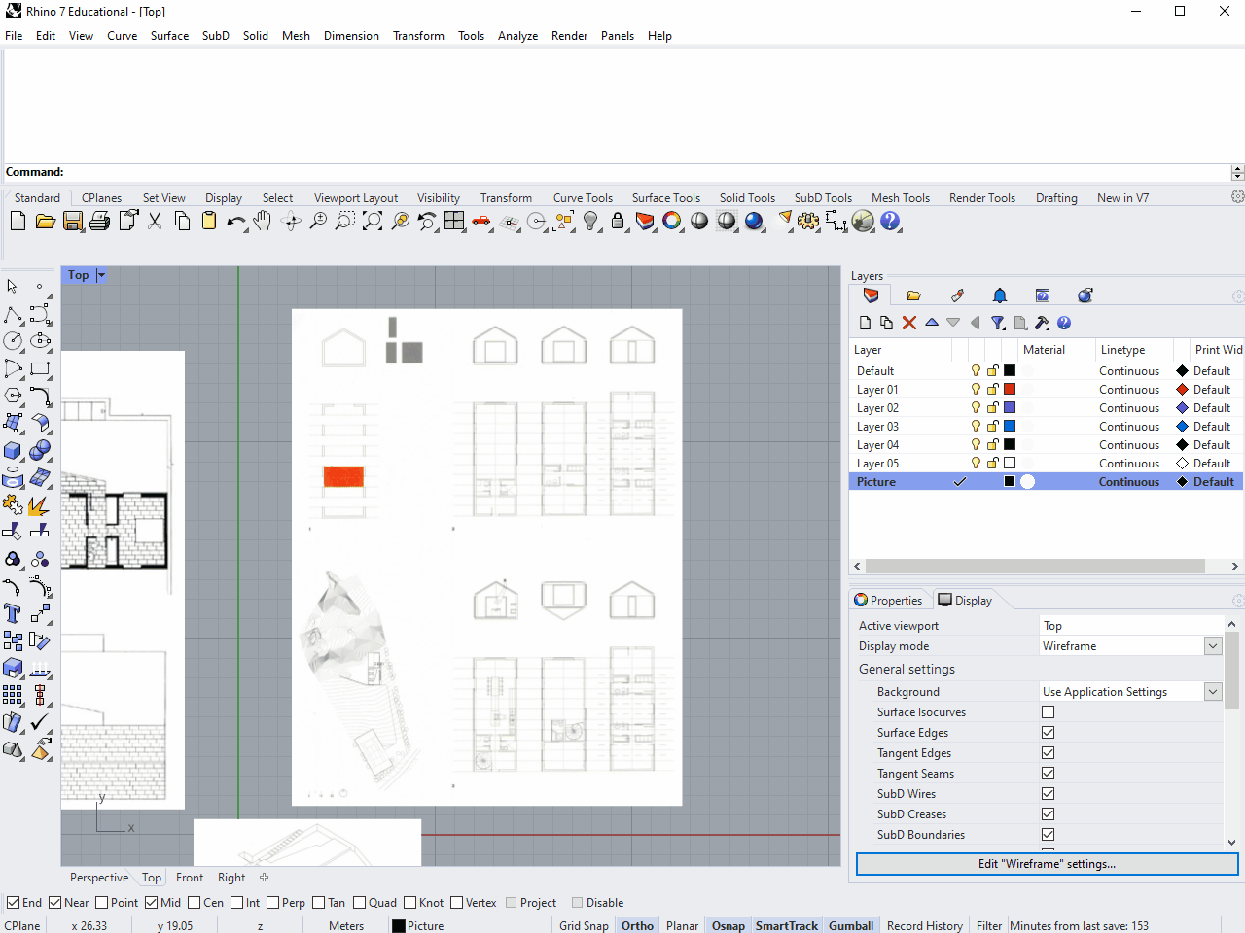The height and width of the screenshot is (933, 1245).
Task: Enable the Surface Isocurves checkbox
Action: [x=1048, y=712]
